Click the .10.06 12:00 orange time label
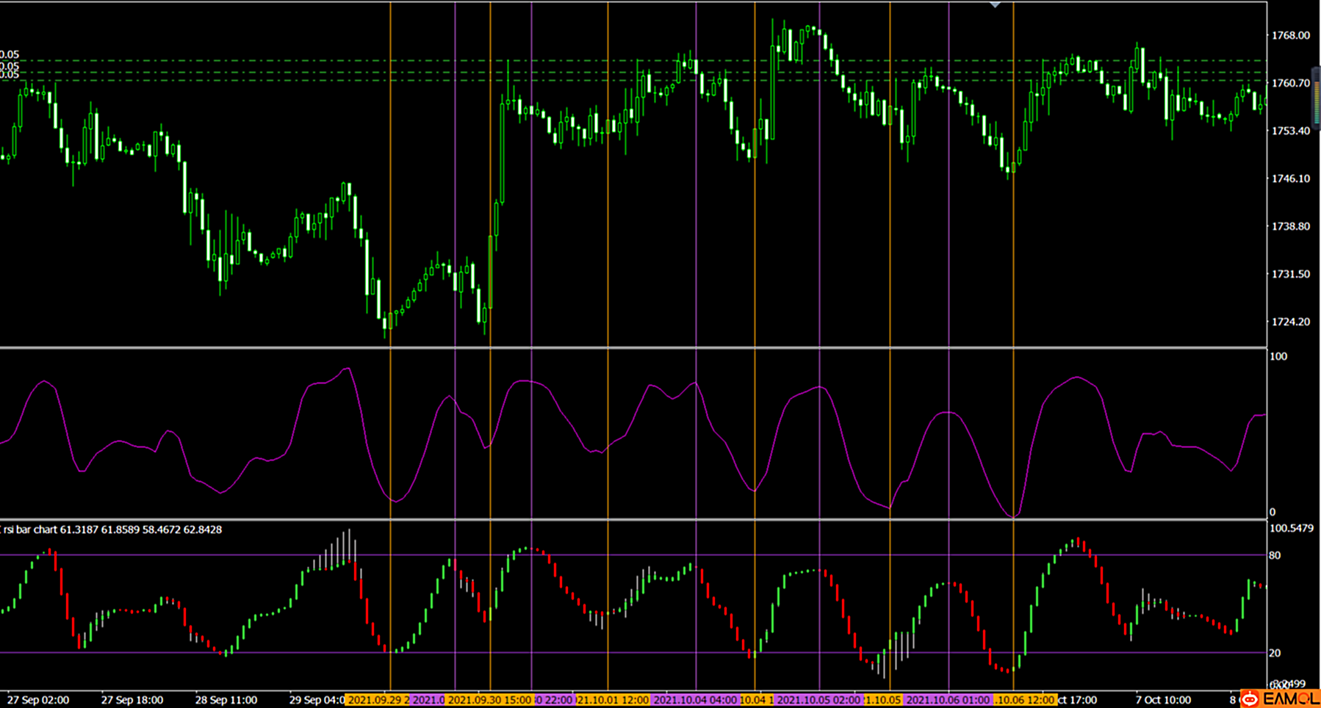1321x708 pixels. 1025,700
